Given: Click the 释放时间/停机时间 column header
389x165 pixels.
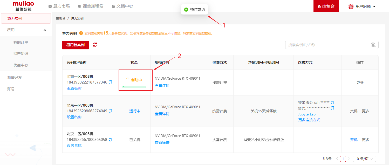Looking at the screenshot, I should click(x=264, y=62).
